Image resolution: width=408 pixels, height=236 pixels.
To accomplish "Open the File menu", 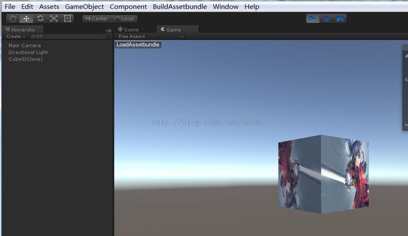I will [10, 6].
